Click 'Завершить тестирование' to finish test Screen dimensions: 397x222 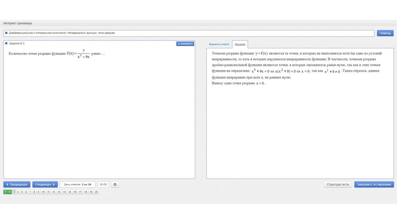[x=374, y=184]
